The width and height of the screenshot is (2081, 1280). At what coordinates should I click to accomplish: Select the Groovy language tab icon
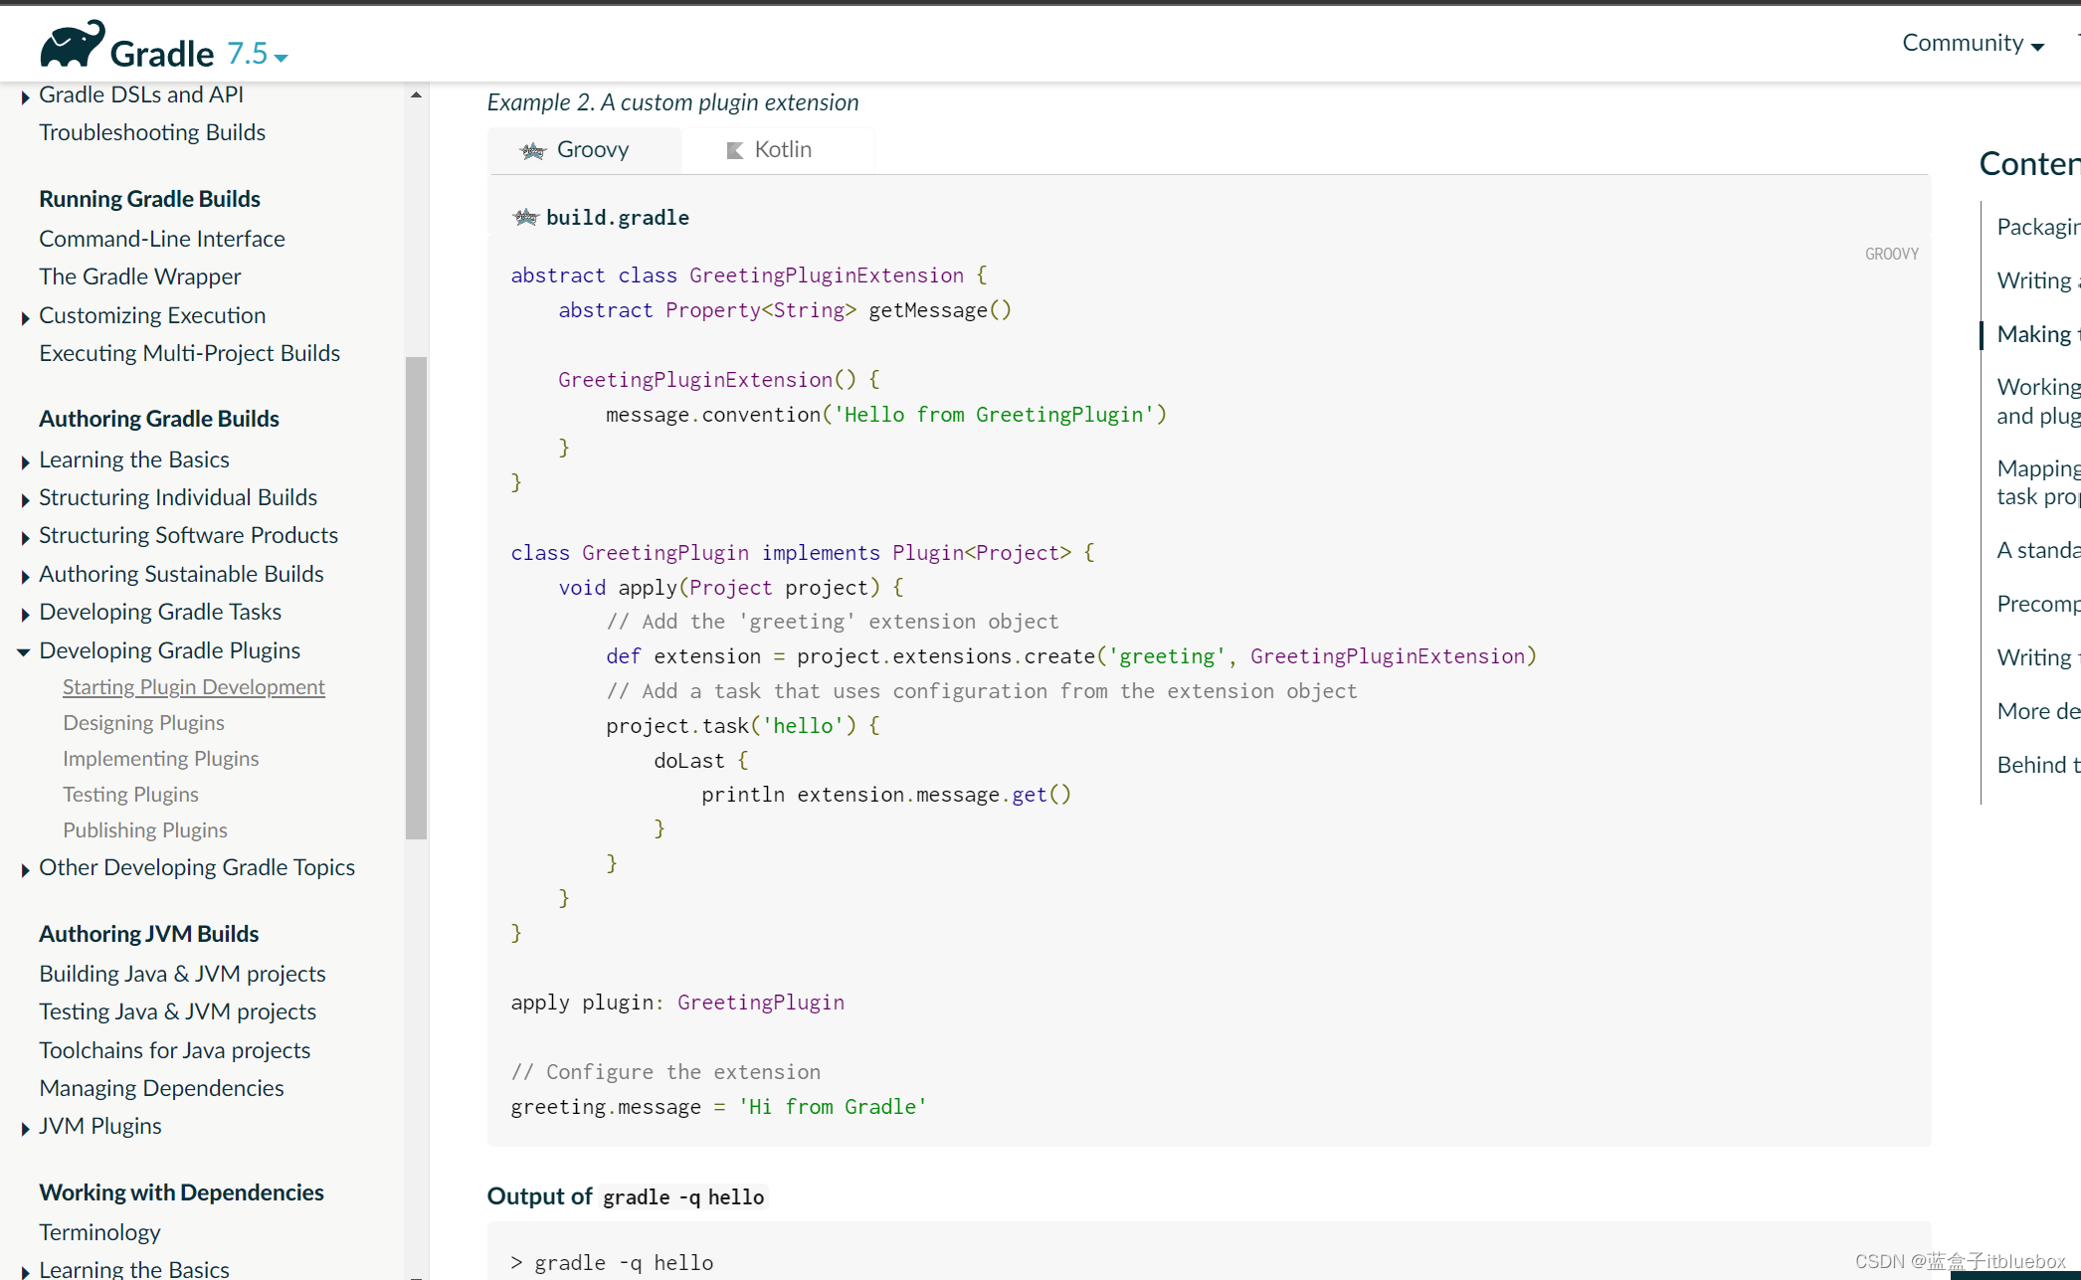pos(532,148)
